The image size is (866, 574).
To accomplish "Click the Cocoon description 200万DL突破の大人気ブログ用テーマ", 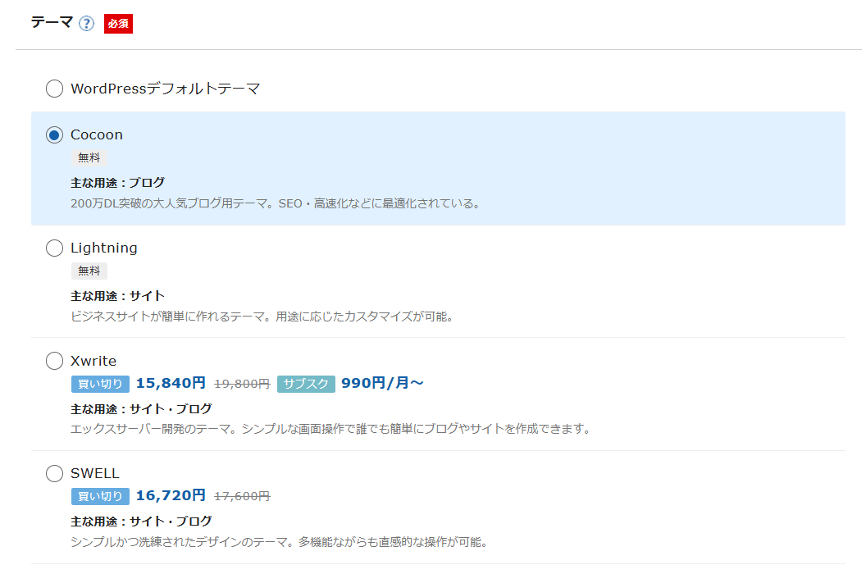I will pos(276,204).
